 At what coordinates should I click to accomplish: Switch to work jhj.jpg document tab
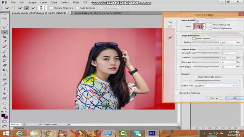click(100, 13)
